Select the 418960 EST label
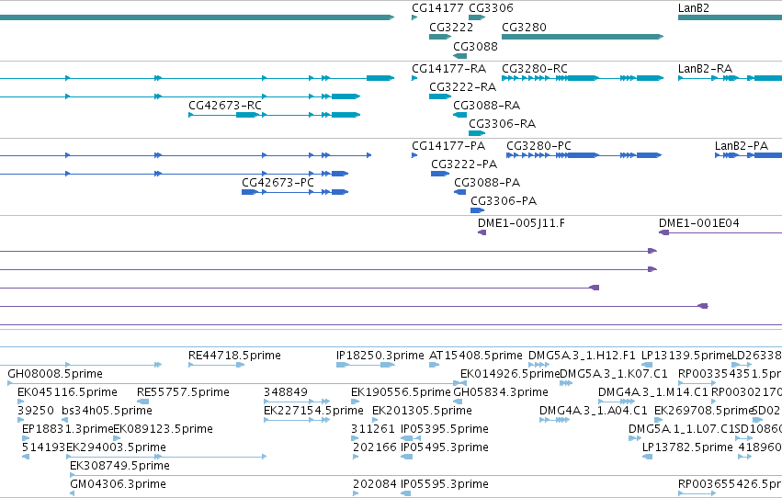The image size is (782, 498). pyautogui.click(x=760, y=447)
